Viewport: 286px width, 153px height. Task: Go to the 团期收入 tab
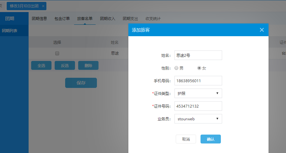108,19
